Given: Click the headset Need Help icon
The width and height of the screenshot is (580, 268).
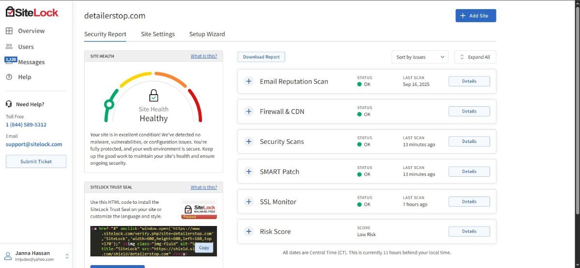Looking at the screenshot, I should [x=9, y=104].
